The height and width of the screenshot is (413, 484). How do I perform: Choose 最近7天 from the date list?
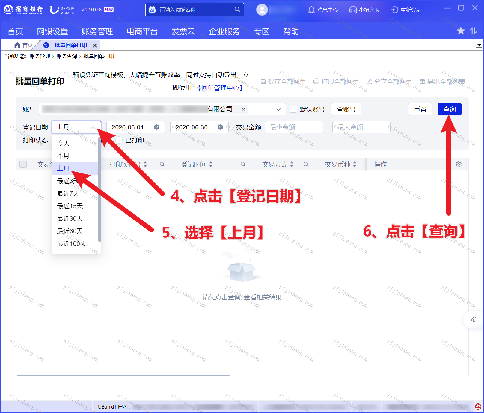[x=68, y=193]
